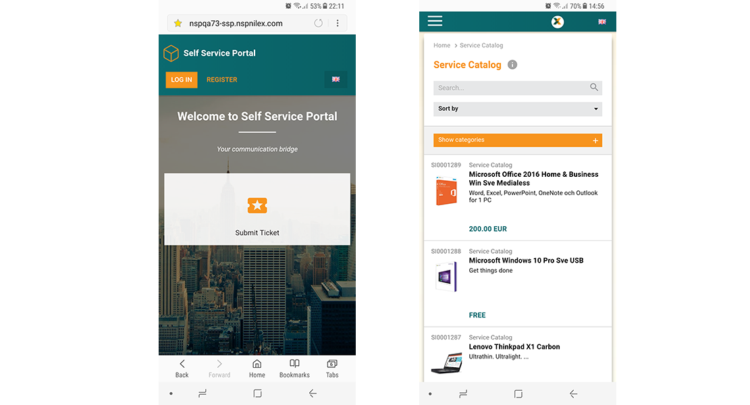Tap the nav bar dot on right phone
This screenshot has height=405, width=750.
430,394
